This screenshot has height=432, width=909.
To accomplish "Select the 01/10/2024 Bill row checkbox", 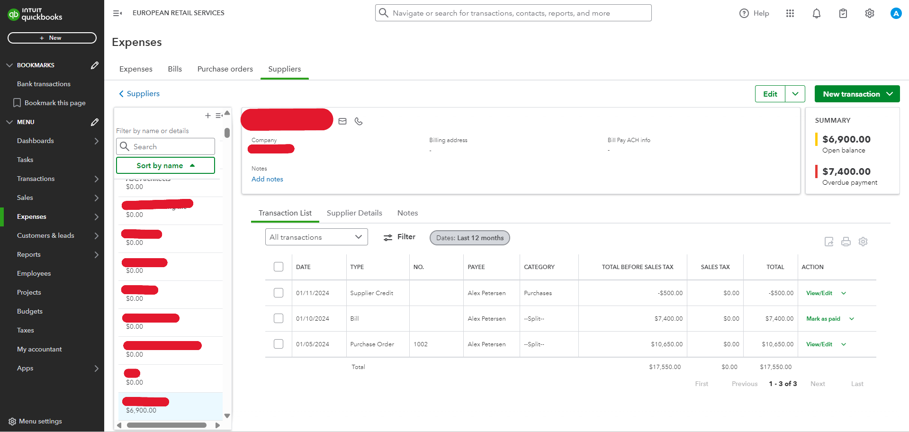I will point(279,319).
